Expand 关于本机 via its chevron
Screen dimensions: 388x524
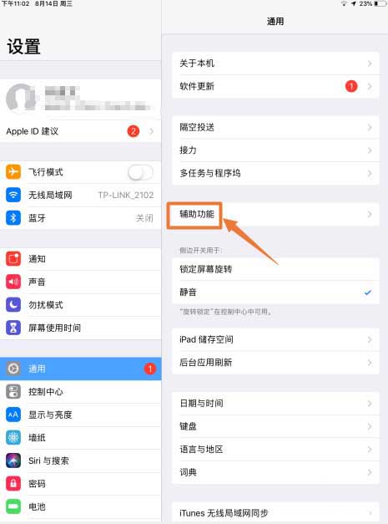pos(370,64)
